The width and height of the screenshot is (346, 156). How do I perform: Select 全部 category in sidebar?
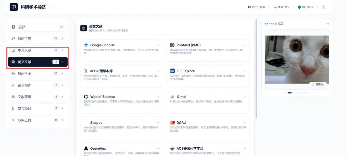pos(38,27)
